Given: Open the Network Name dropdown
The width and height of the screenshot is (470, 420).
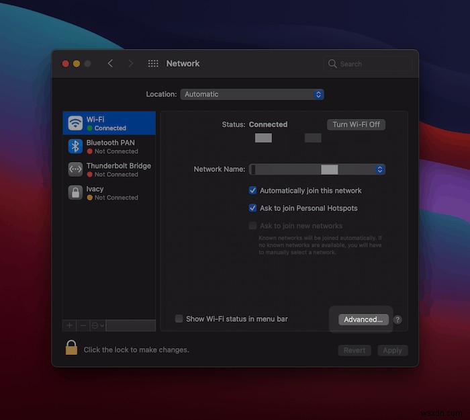Looking at the screenshot, I should [x=317, y=169].
